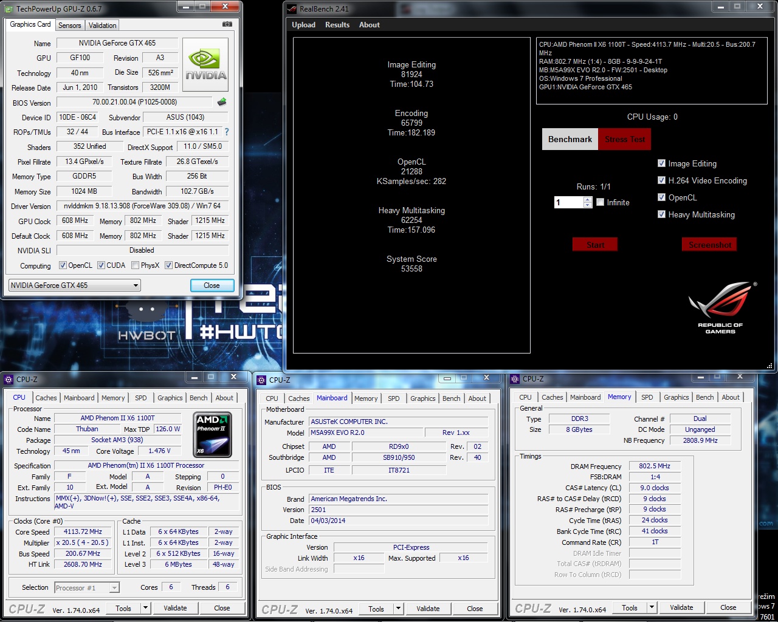The height and width of the screenshot is (622, 778).
Task: Click the Southbridge value SB910/950
Action: click(399, 457)
